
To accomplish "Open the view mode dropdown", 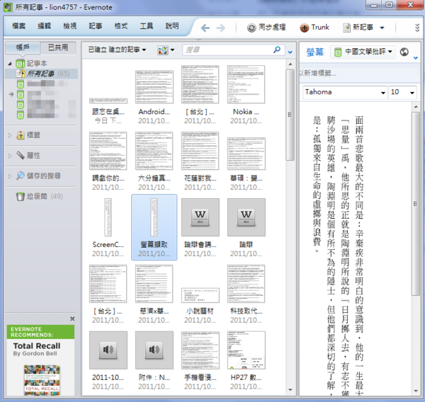I will (x=166, y=50).
